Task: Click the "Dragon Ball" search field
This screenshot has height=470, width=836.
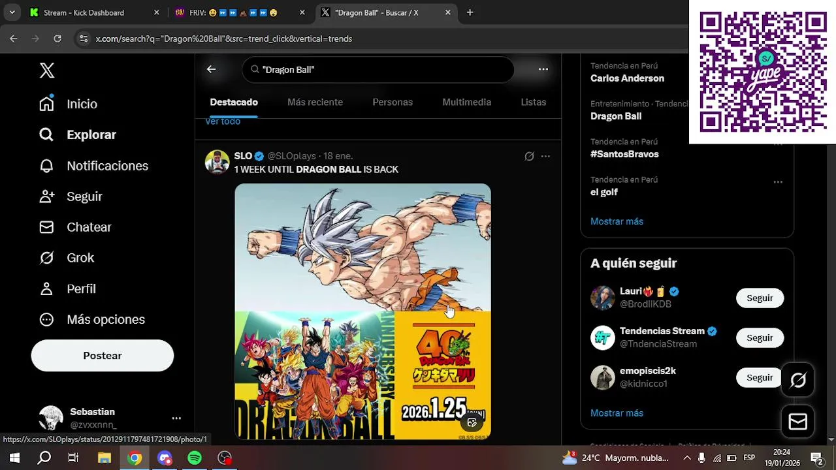Action: click(x=378, y=69)
